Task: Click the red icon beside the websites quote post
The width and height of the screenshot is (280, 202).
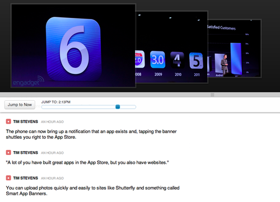Action: pos(8,153)
